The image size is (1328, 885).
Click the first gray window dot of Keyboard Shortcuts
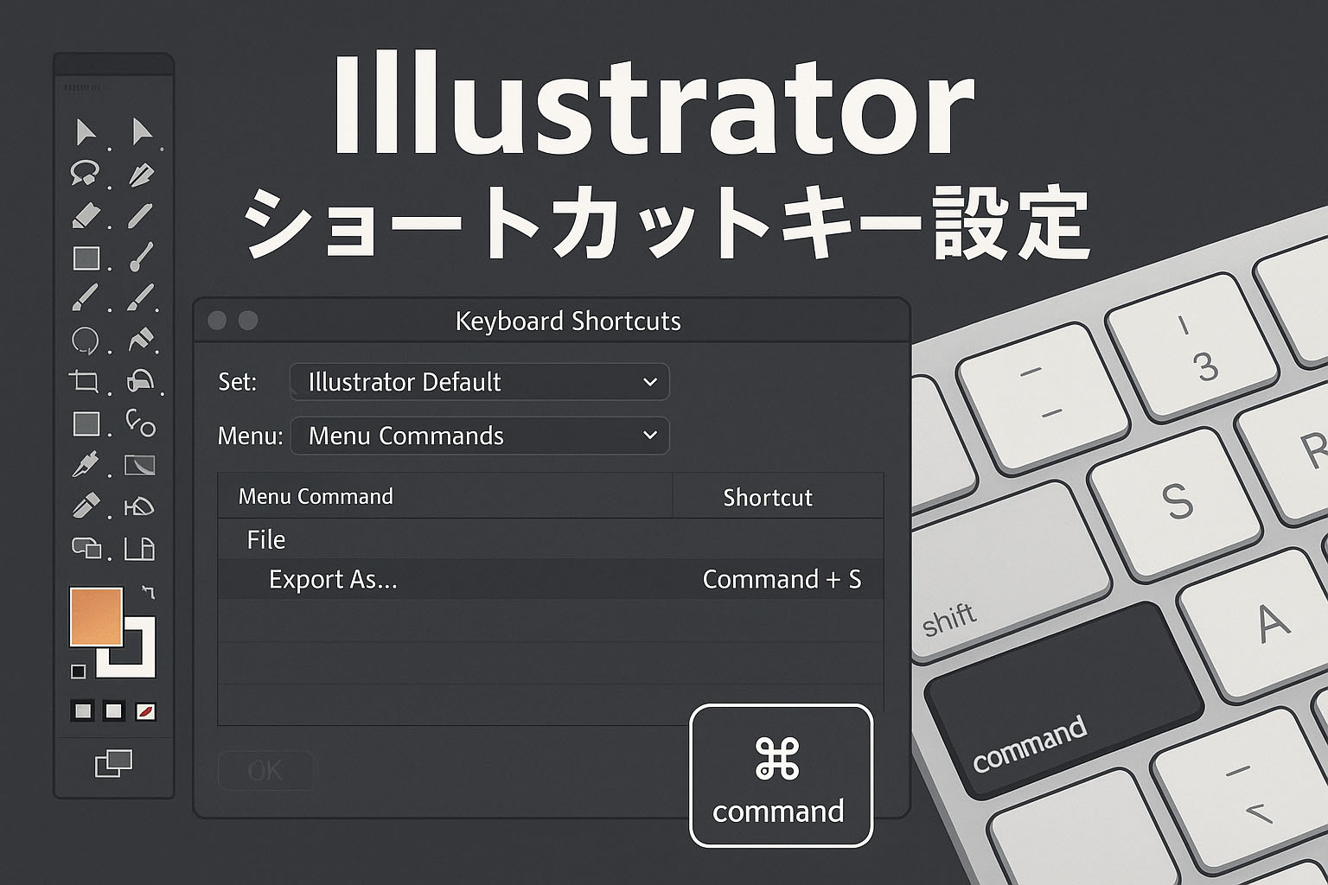[217, 321]
